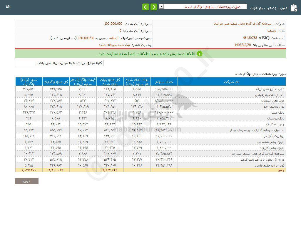Select row سرمایه گذاری گروه مالی سپهر صادرات
301x226 pixels.
[x=150, y=154]
